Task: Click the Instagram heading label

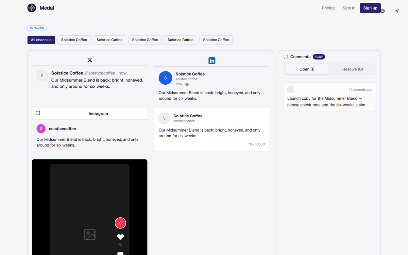Action: pos(98,114)
